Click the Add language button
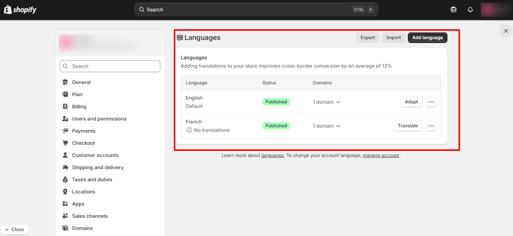The height and width of the screenshot is (236, 513). tap(427, 38)
